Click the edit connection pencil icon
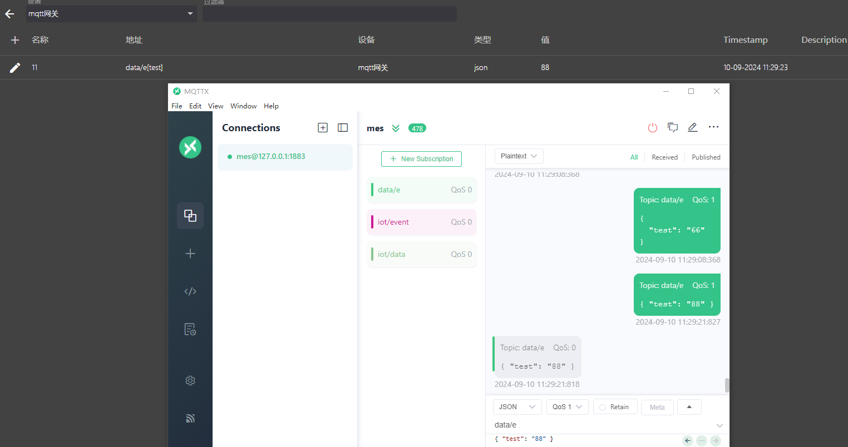Image resolution: width=848 pixels, height=447 pixels. (693, 127)
